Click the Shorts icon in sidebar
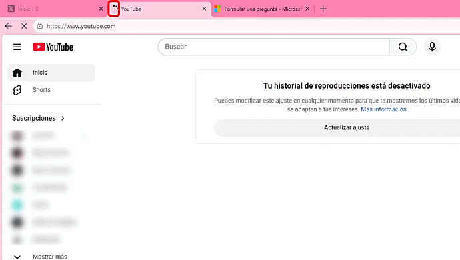460x260 pixels. pos(17,90)
